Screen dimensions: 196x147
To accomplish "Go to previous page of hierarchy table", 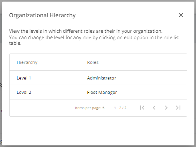I will [x=154, y=107].
